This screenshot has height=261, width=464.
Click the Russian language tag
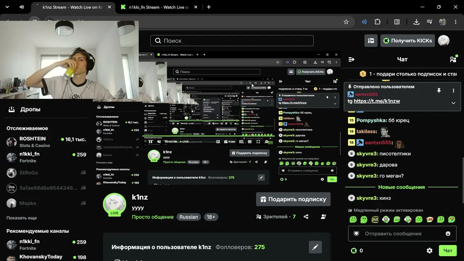point(188,217)
